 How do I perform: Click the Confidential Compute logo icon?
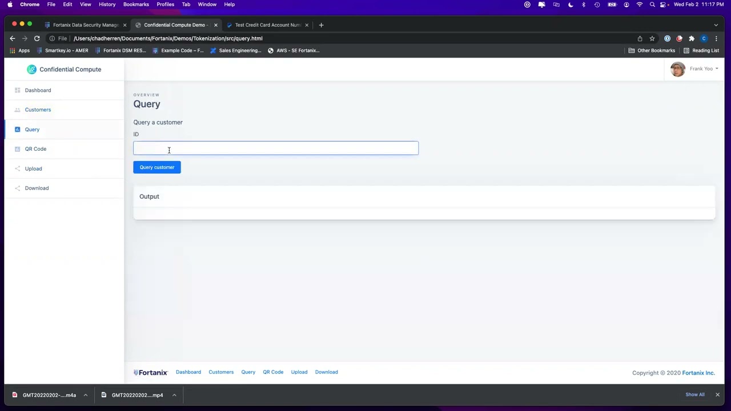pyautogui.click(x=31, y=69)
